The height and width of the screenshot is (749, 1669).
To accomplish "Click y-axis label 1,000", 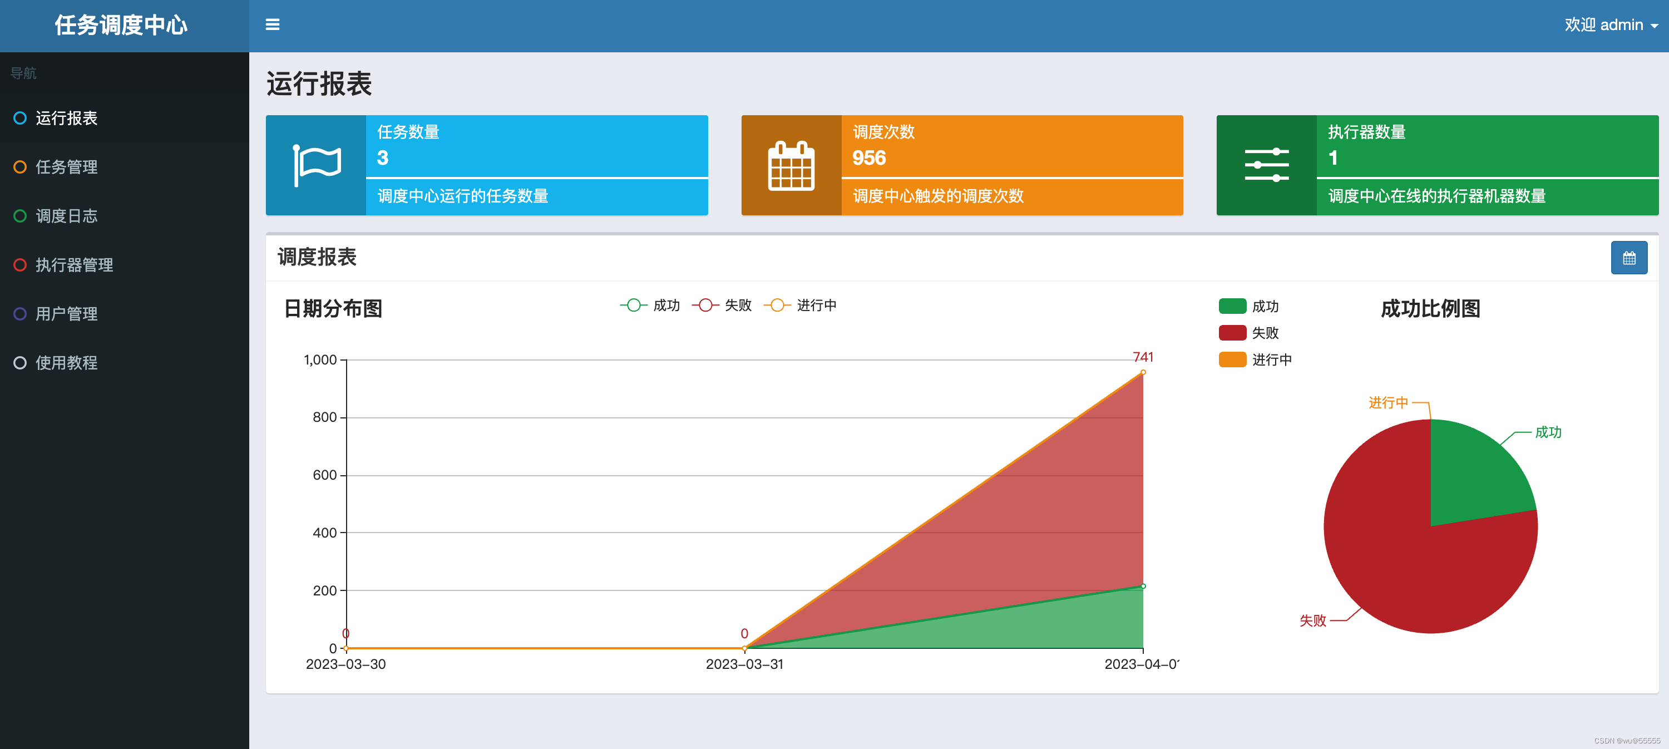I will 320,359.
